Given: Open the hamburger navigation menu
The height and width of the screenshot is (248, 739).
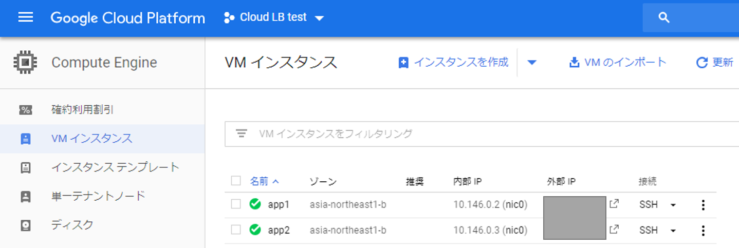Looking at the screenshot, I should 26,17.
